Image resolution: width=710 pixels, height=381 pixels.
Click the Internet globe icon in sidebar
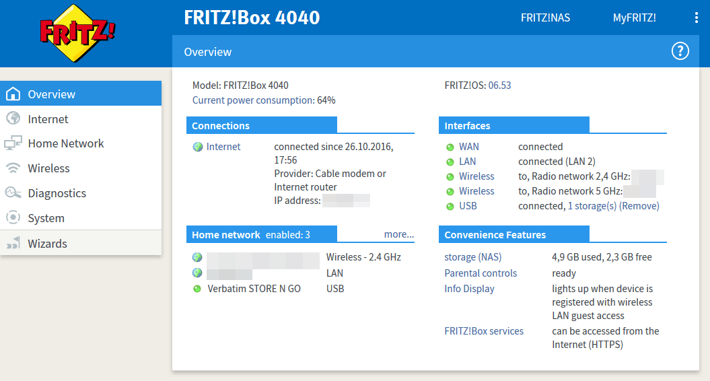(13, 118)
